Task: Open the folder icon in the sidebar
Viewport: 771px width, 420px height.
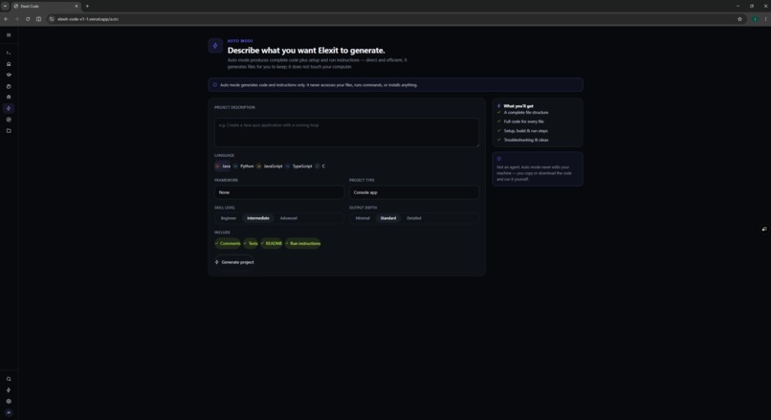Action: click(9, 131)
